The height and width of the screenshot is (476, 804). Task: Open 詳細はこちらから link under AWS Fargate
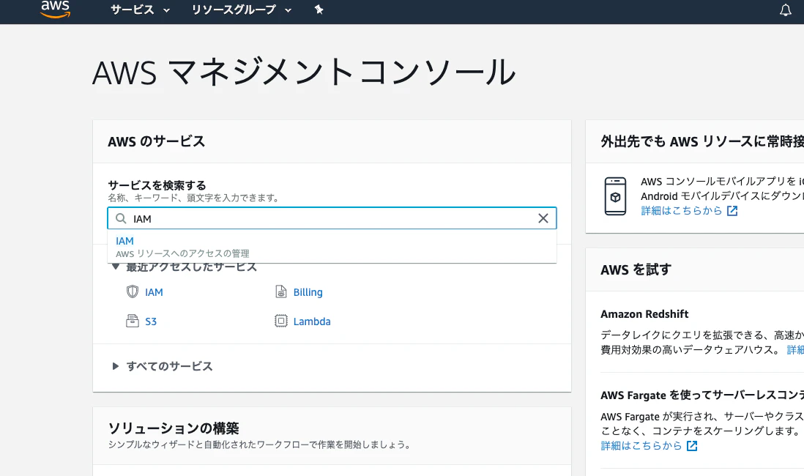pyautogui.click(x=641, y=446)
